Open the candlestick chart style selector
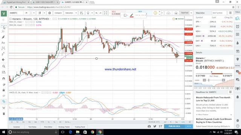The height and width of the screenshot is (135, 241). click(40, 13)
